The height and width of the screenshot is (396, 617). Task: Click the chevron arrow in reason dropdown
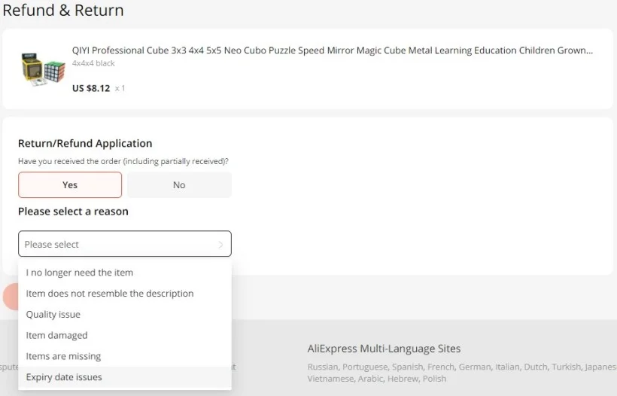point(220,245)
